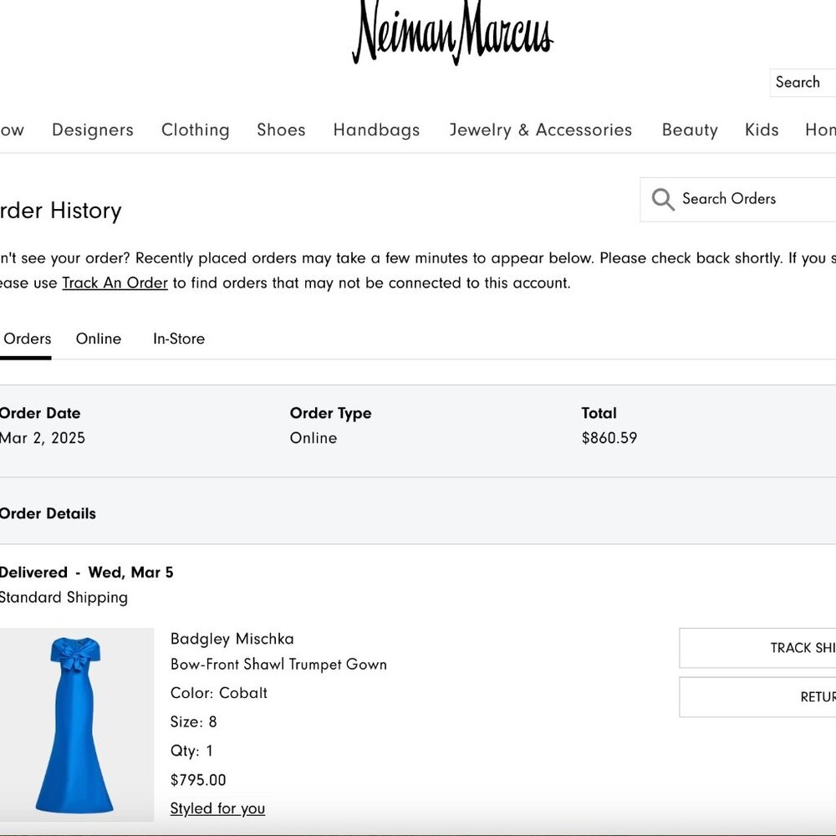Click the Neiman Marcus logo

coord(452,32)
